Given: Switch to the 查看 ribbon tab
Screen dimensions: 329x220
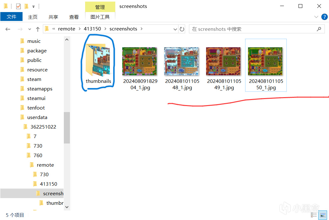Looking at the screenshot, I should pyautogui.click(x=74, y=17).
